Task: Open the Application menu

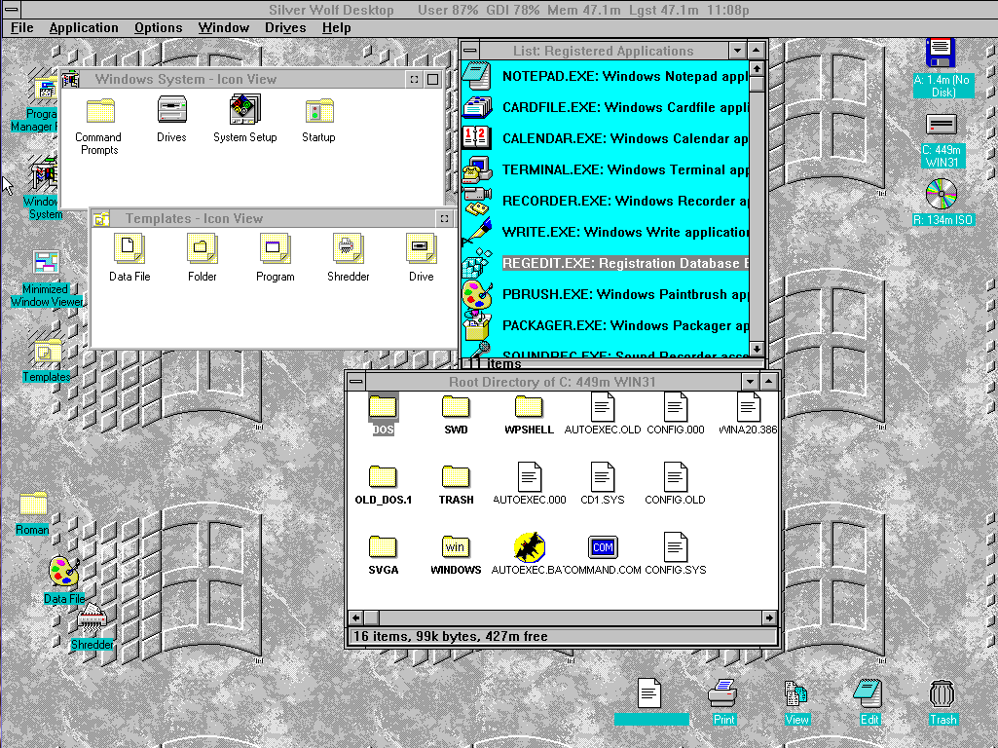Action: point(83,27)
